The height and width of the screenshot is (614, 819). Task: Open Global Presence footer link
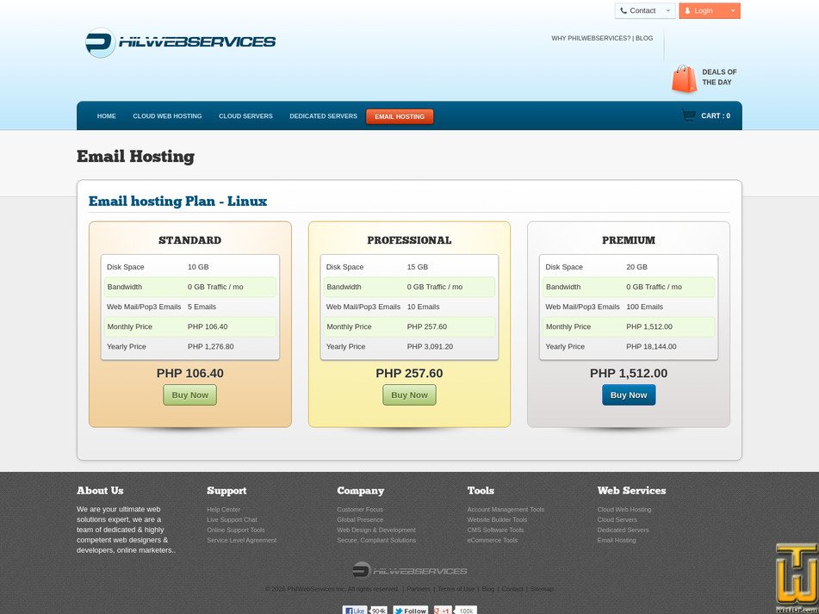tap(360, 519)
